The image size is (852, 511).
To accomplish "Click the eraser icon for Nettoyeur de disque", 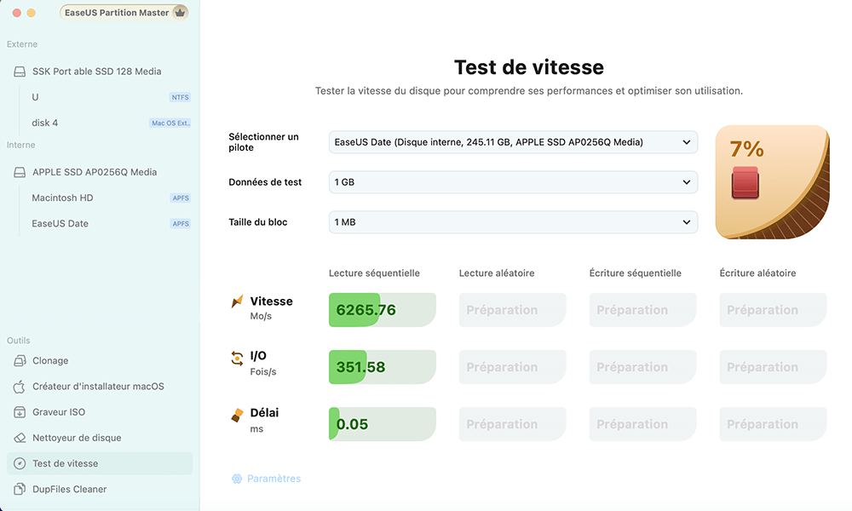I will 20,438.
